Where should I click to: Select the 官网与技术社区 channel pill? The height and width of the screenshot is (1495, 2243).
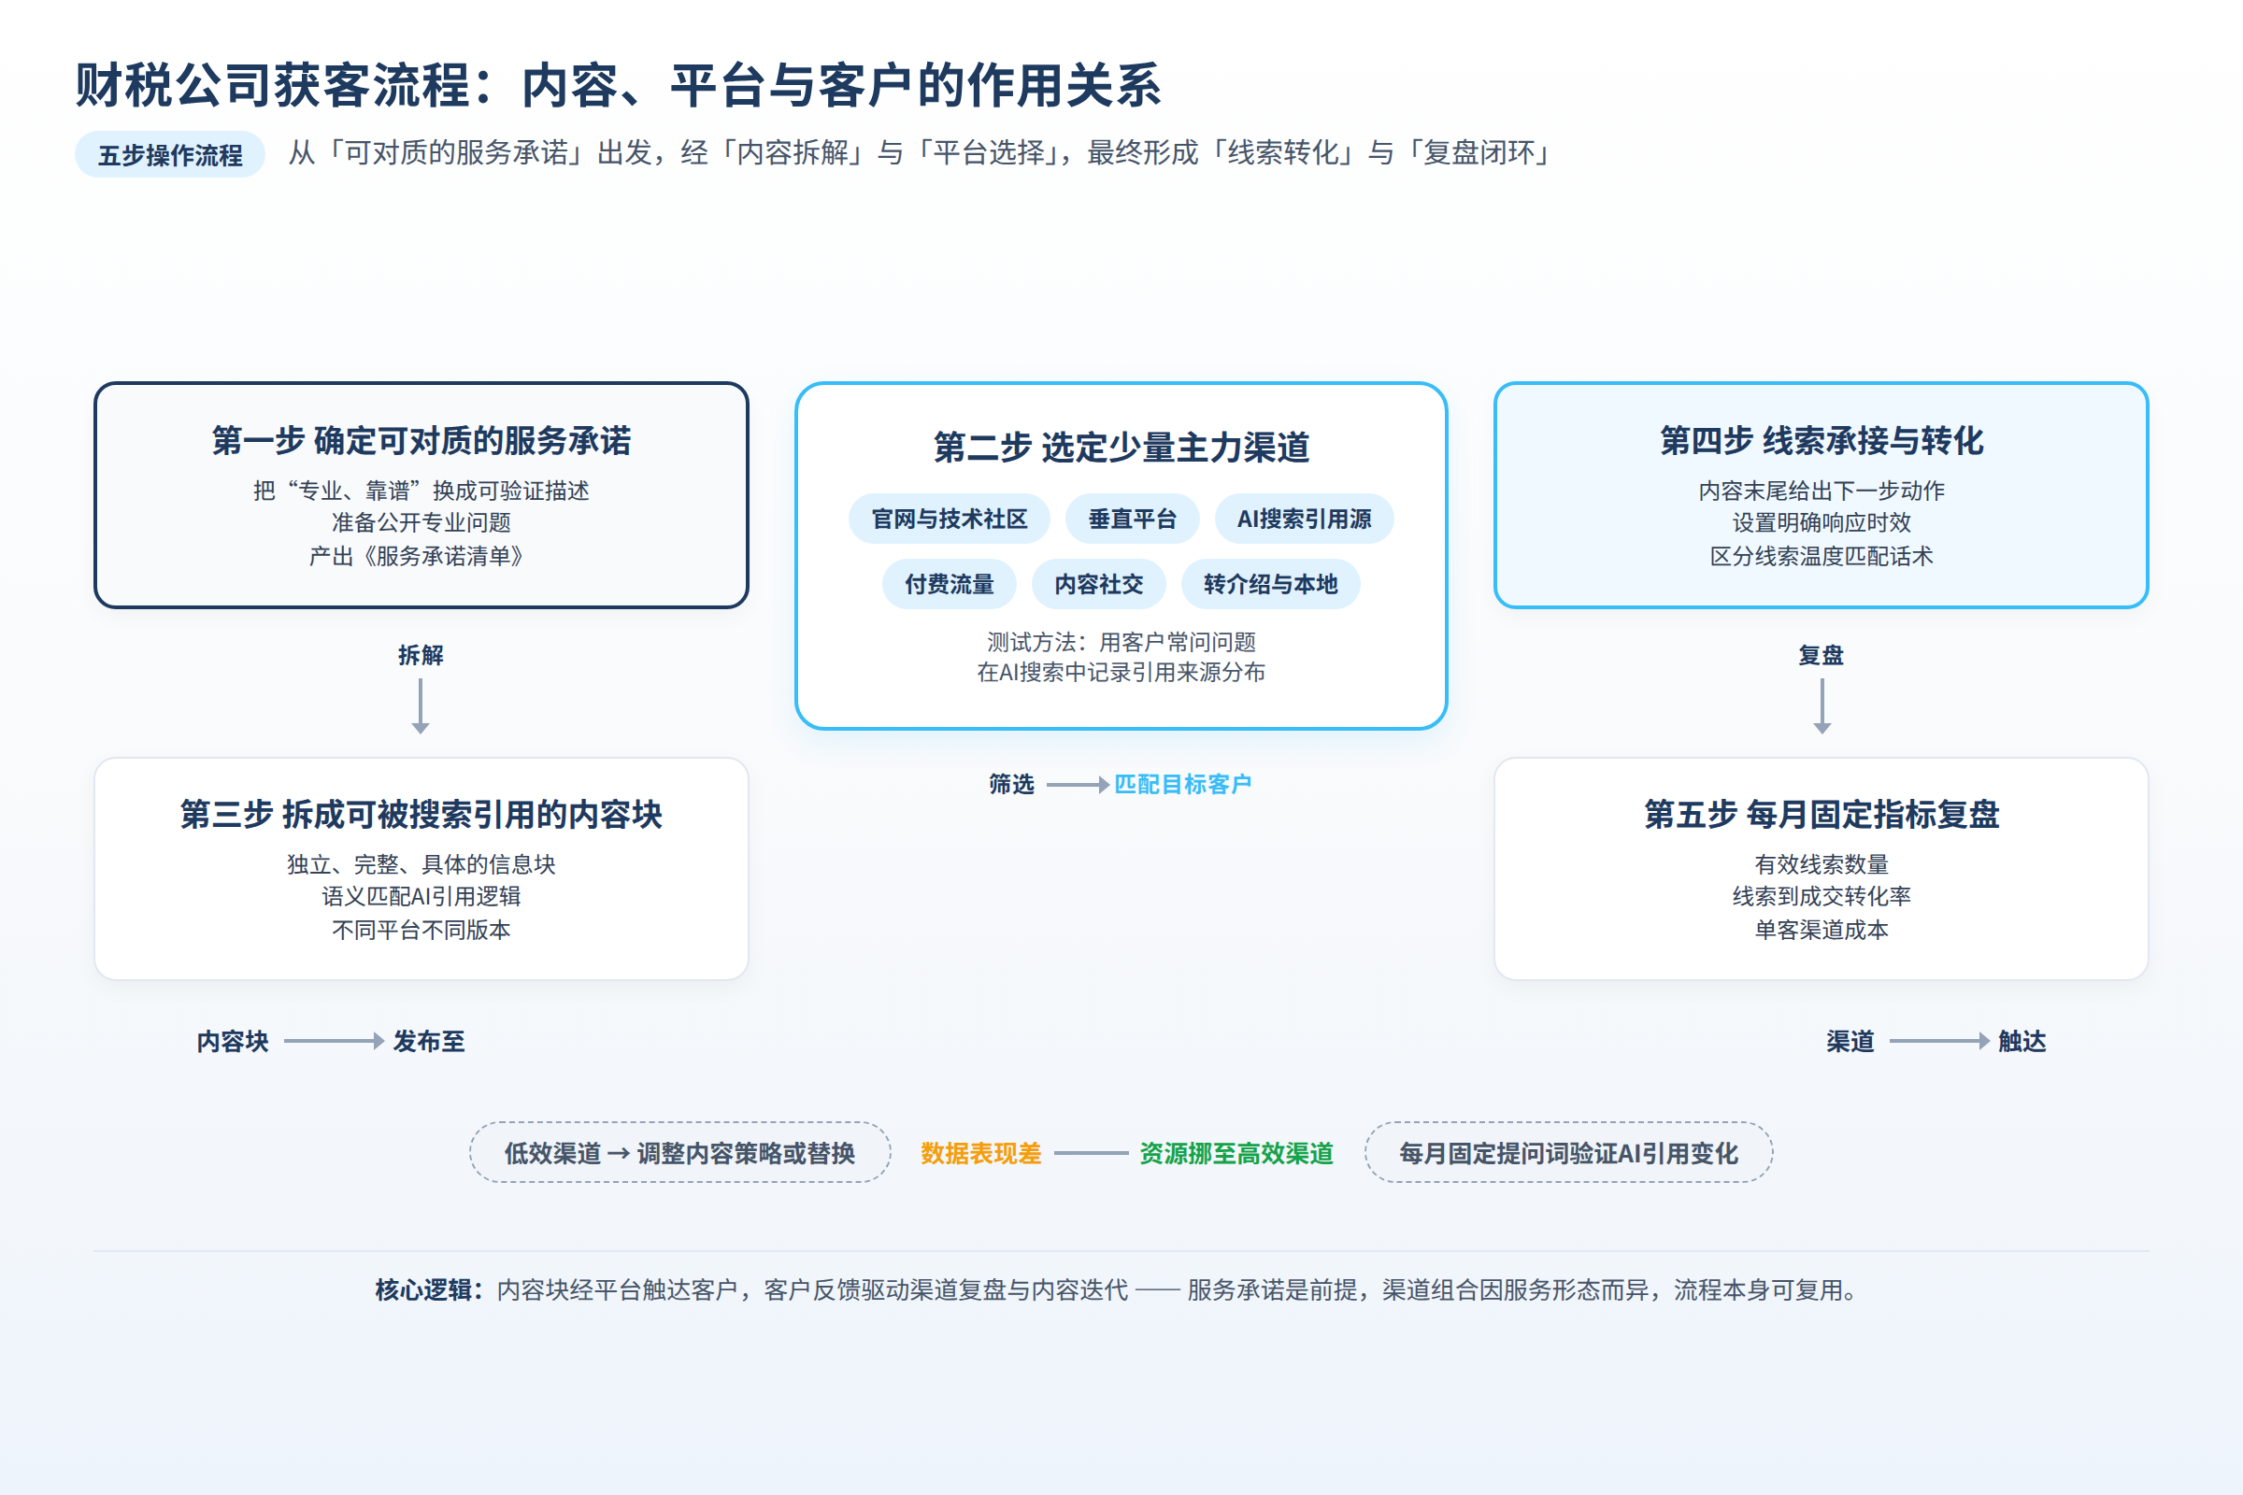(949, 519)
